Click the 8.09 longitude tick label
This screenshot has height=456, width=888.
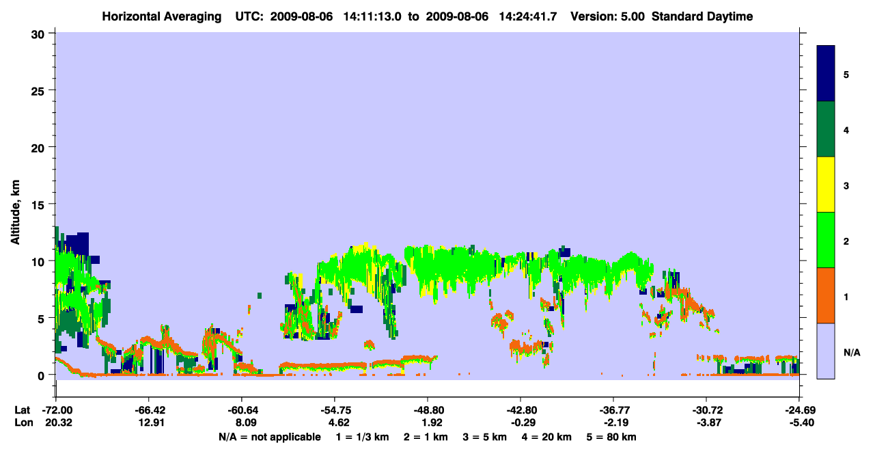point(242,423)
